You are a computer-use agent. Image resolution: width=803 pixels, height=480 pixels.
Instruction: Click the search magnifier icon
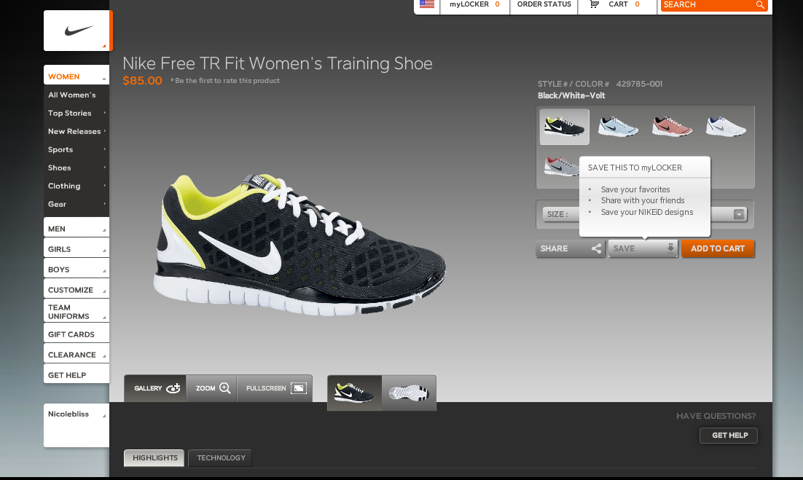click(x=760, y=4)
